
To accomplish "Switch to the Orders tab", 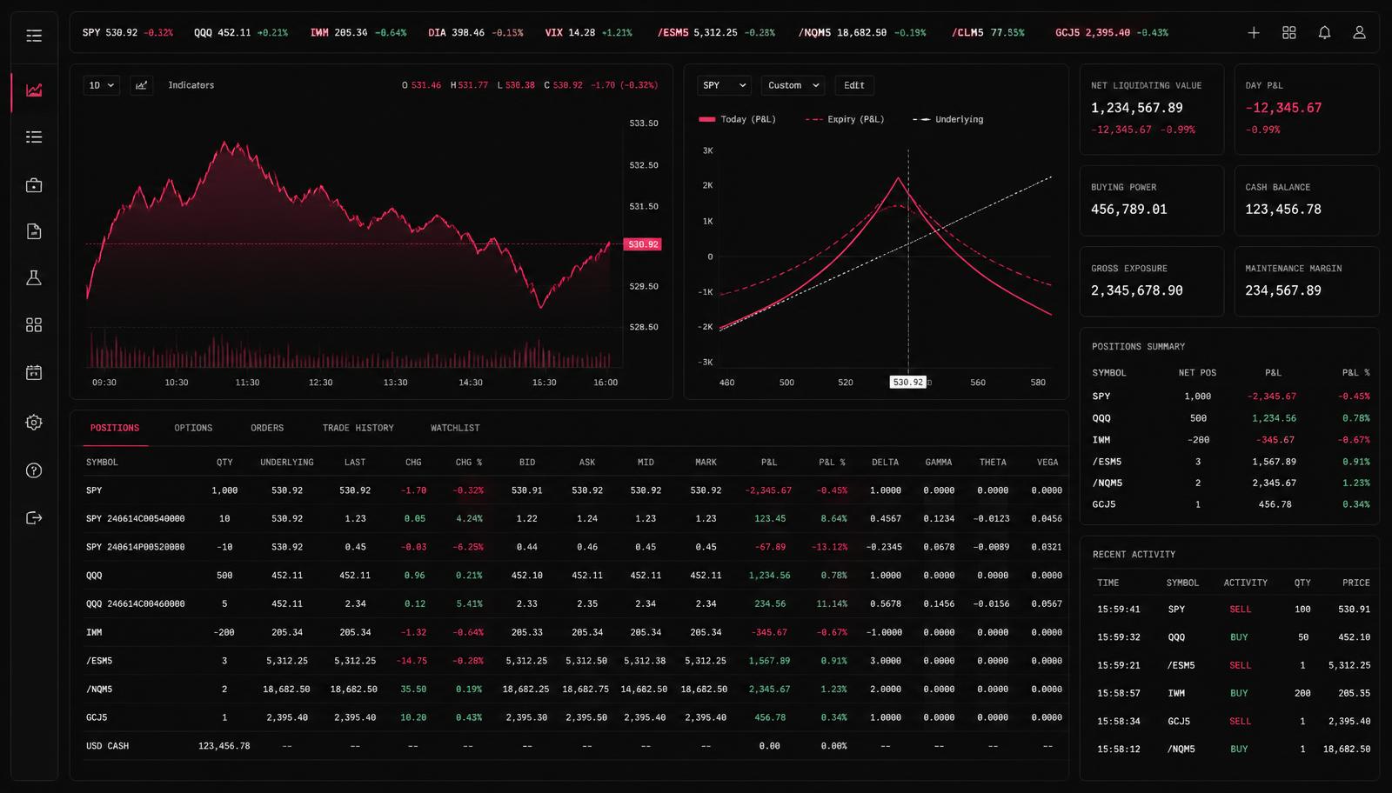I will click(x=267, y=428).
